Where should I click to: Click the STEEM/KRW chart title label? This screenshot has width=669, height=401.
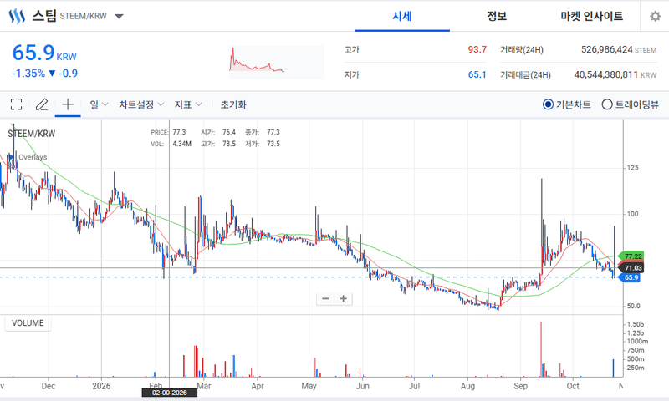click(x=32, y=134)
